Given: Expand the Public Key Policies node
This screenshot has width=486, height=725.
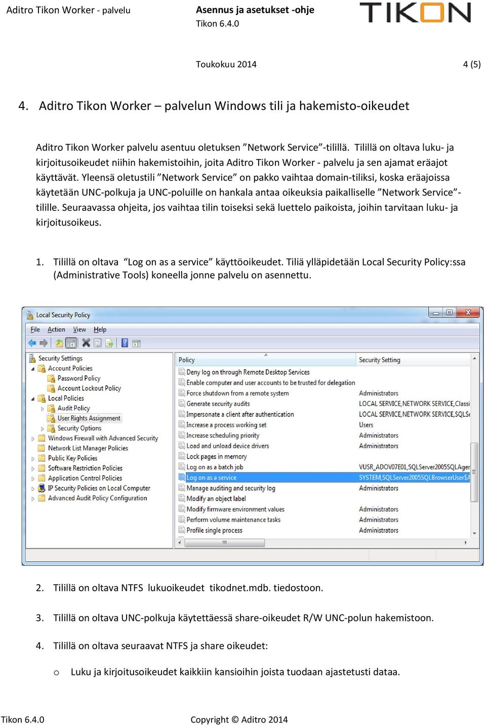Looking at the screenshot, I should [33, 459].
